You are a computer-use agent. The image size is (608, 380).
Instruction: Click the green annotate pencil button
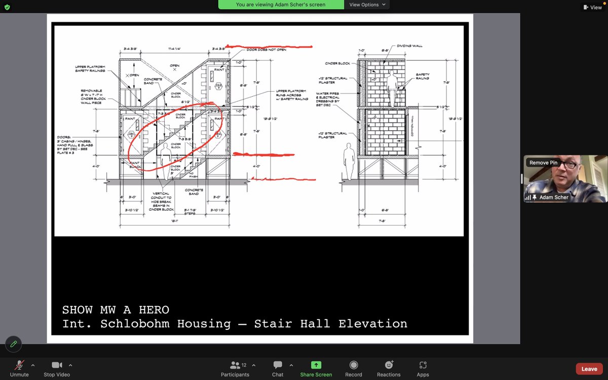(14, 344)
